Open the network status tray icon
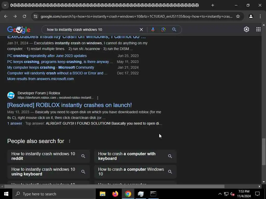266x199 pixels. pos(226,194)
